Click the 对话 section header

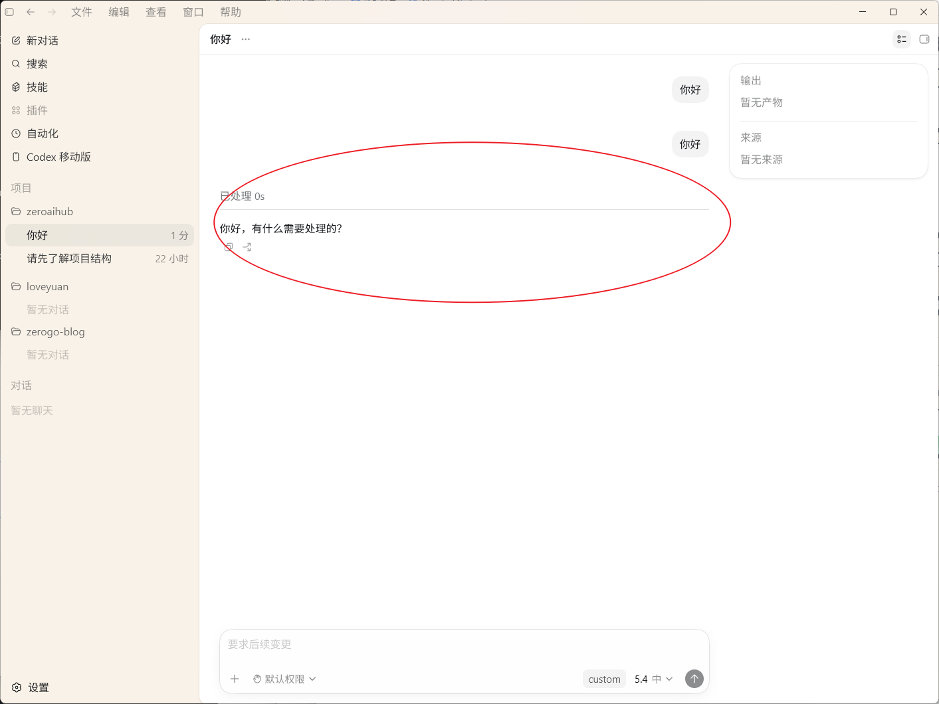click(x=21, y=385)
